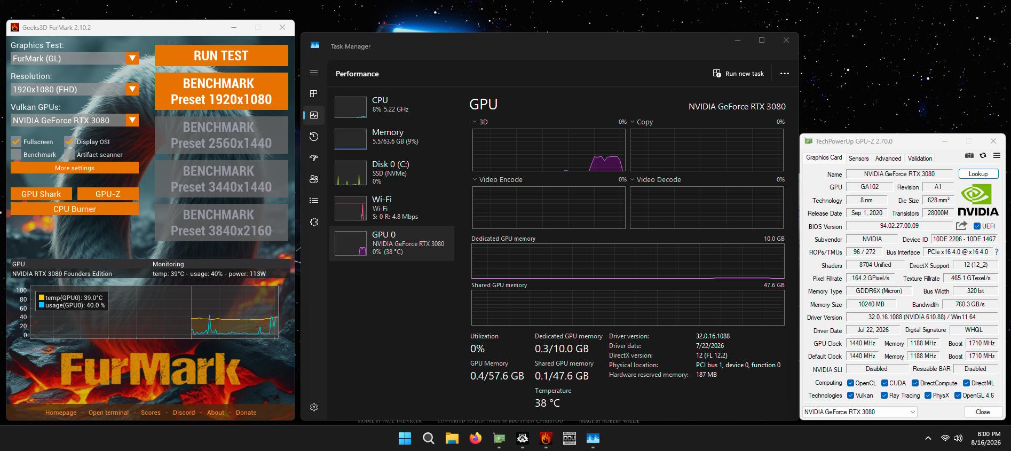The height and width of the screenshot is (451, 1011).
Task: Open Windows Start menu
Action: coord(405,438)
